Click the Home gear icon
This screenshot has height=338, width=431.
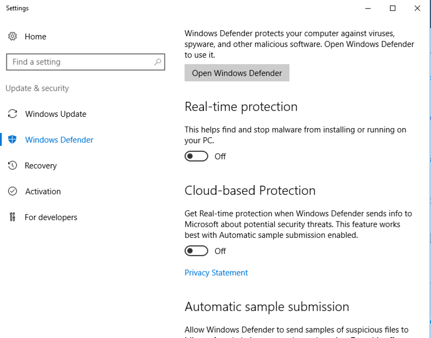12,37
